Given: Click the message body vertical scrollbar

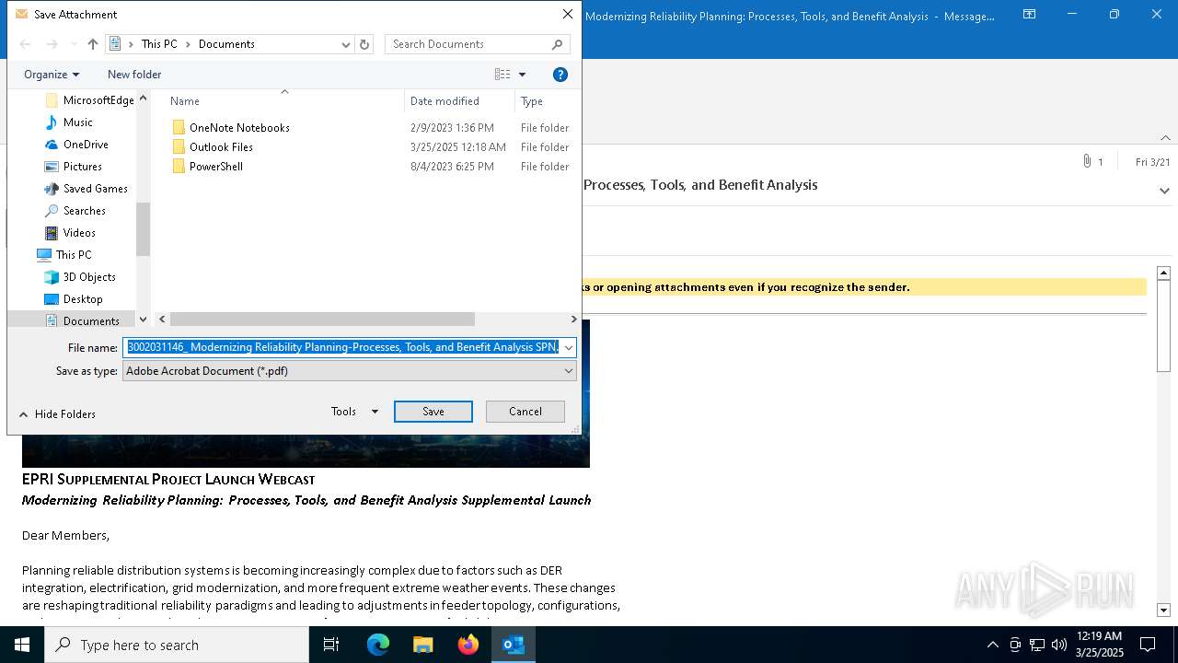Looking at the screenshot, I should 1163,326.
